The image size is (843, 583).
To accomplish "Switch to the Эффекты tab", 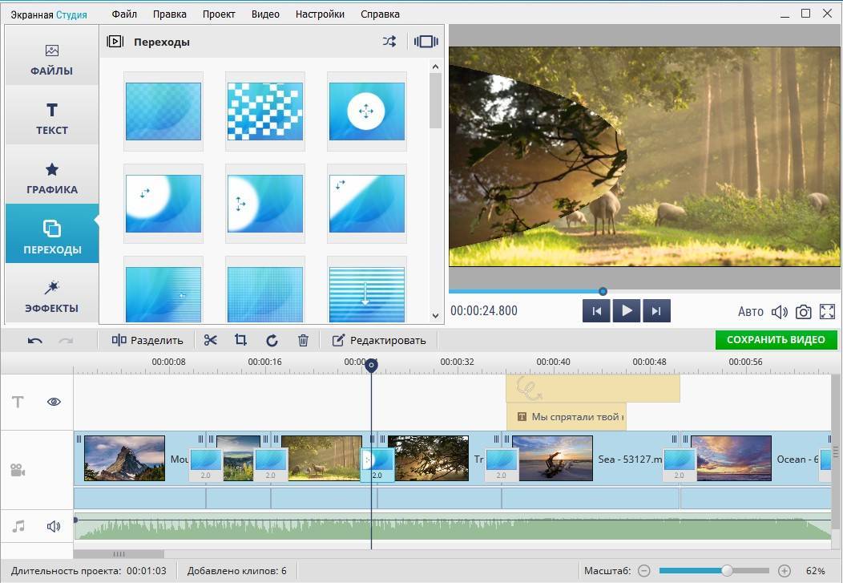I will [51, 297].
